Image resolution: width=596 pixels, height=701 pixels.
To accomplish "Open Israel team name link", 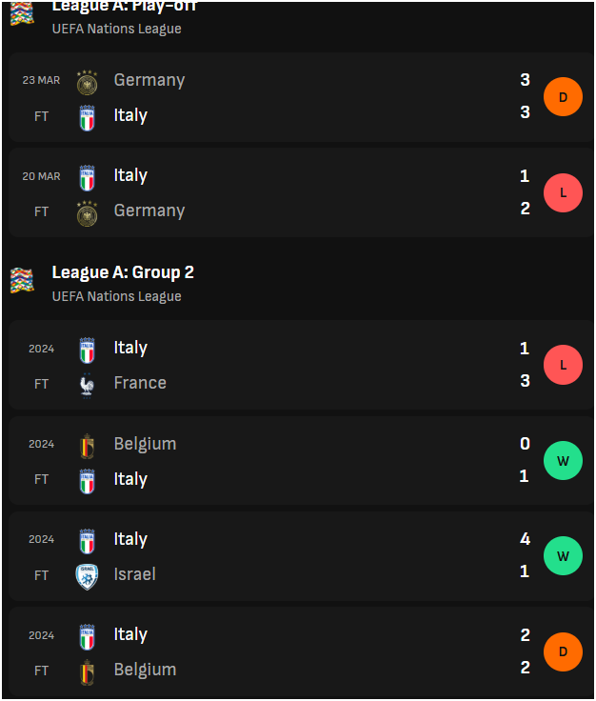I will pos(135,574).
